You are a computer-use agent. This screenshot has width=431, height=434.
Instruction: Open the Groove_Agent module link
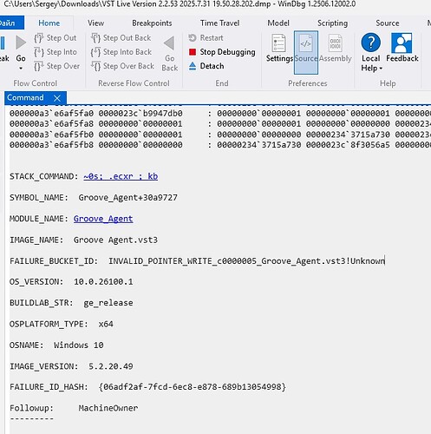tap(103, 219)
